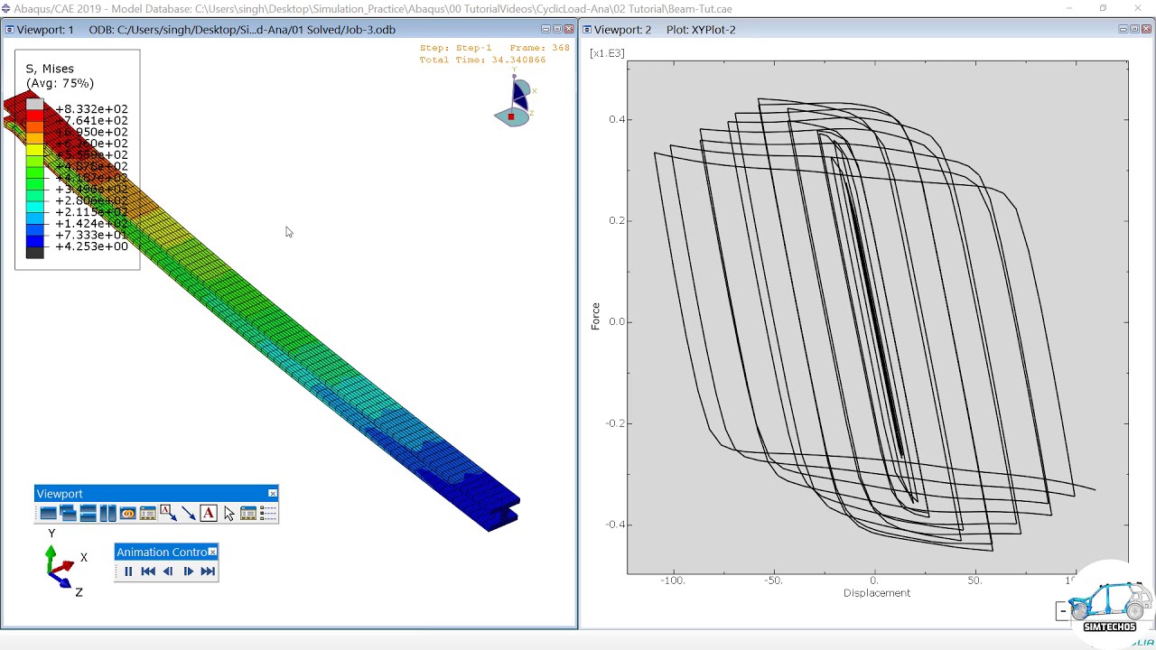Click the -100. tick label on Displacement axis

point(673,580)
